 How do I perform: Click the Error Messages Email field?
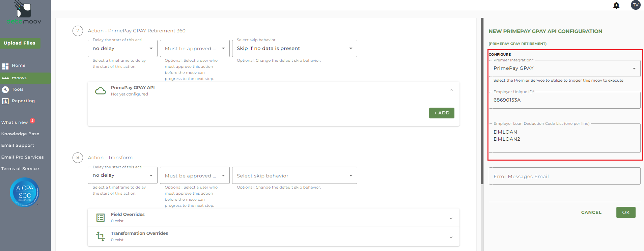[564, 176]
